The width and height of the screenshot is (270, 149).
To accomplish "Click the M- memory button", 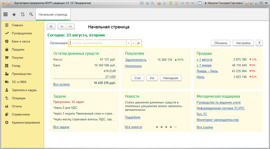I will coord(193,3).
